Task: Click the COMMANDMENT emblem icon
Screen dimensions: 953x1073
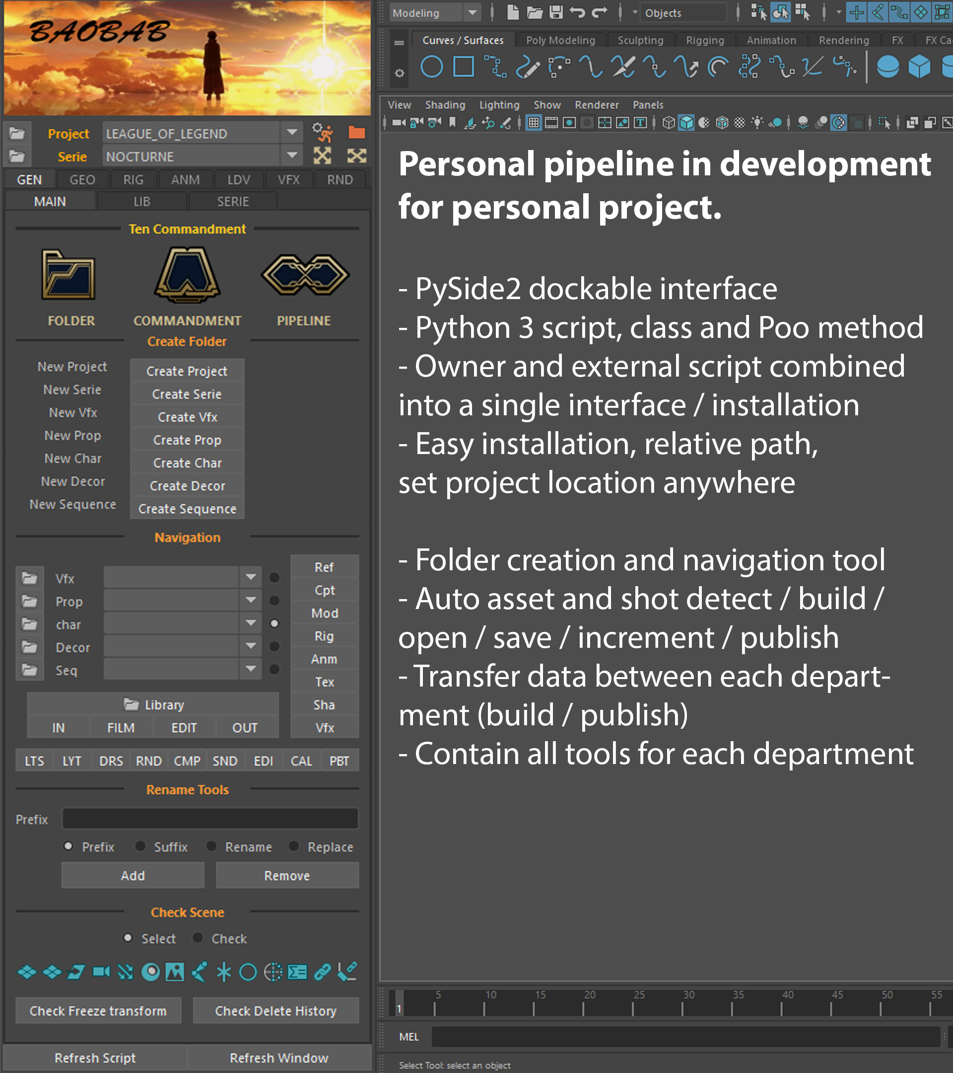Action: [x=187, y=276]
